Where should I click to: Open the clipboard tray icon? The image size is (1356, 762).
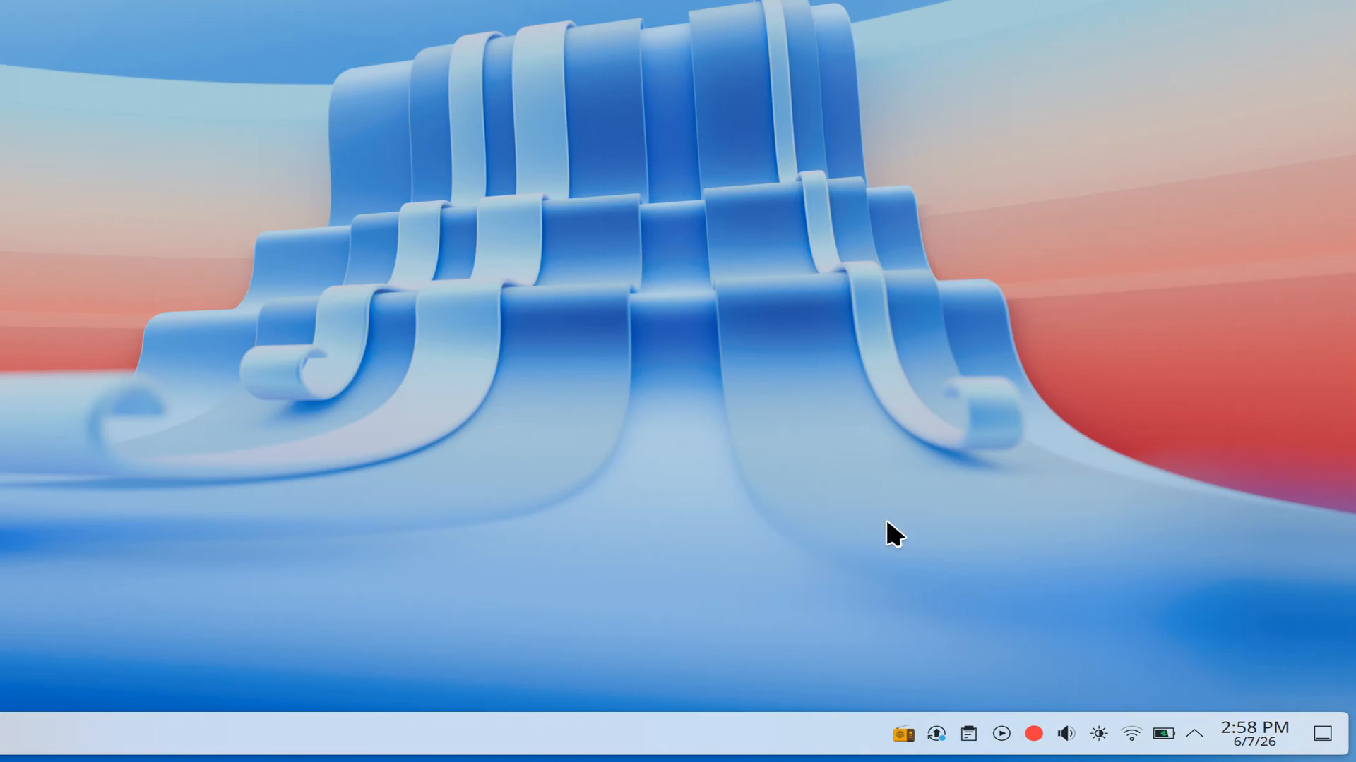(x=969, y=734)
